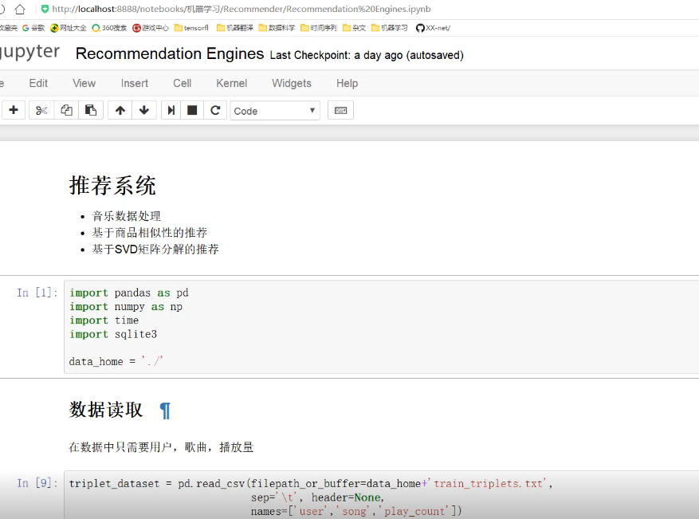The image size is (699, 519).
Task: Open the command palette keyboard icon
Action: (x=340, y=111)
